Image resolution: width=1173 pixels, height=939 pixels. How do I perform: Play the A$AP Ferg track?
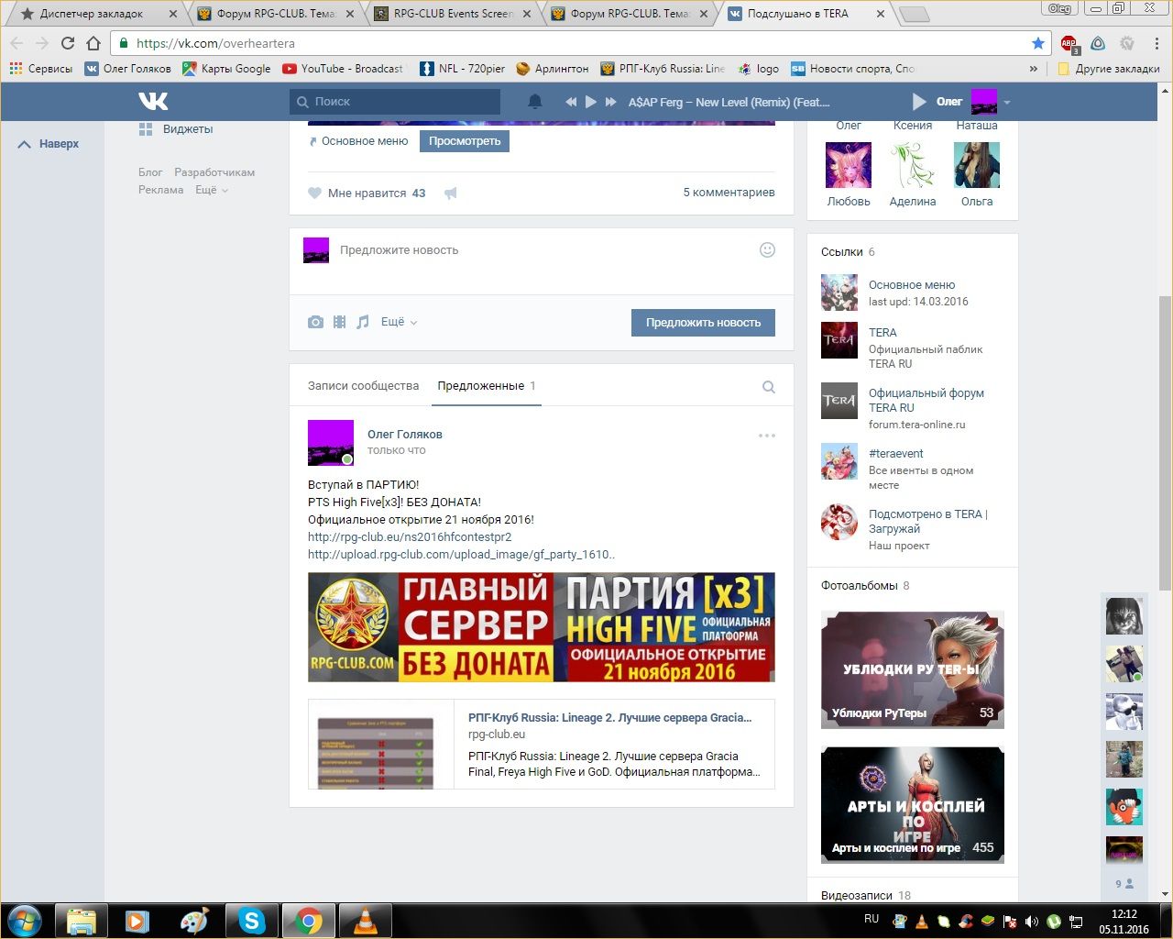click(x=591, y=102)
